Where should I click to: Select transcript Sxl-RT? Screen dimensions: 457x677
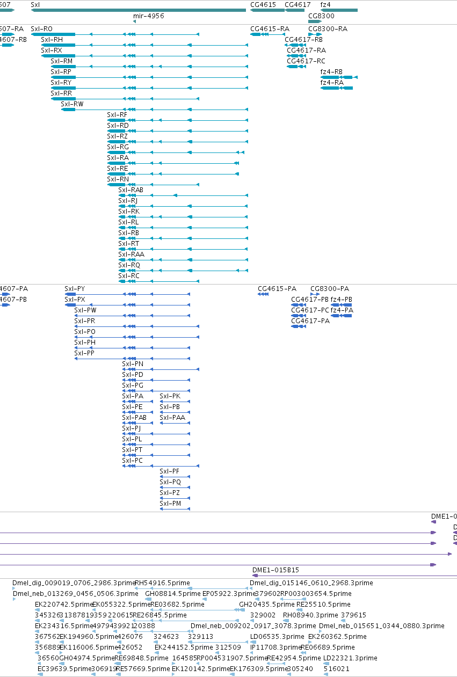(x=129, y=244)
